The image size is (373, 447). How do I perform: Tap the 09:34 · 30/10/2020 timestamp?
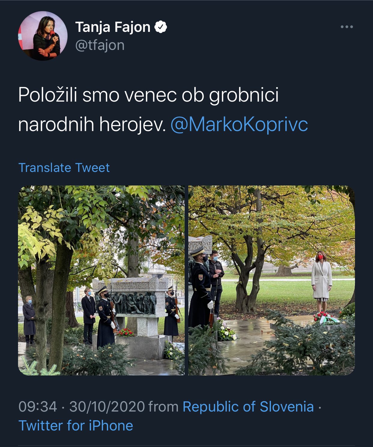82,407
